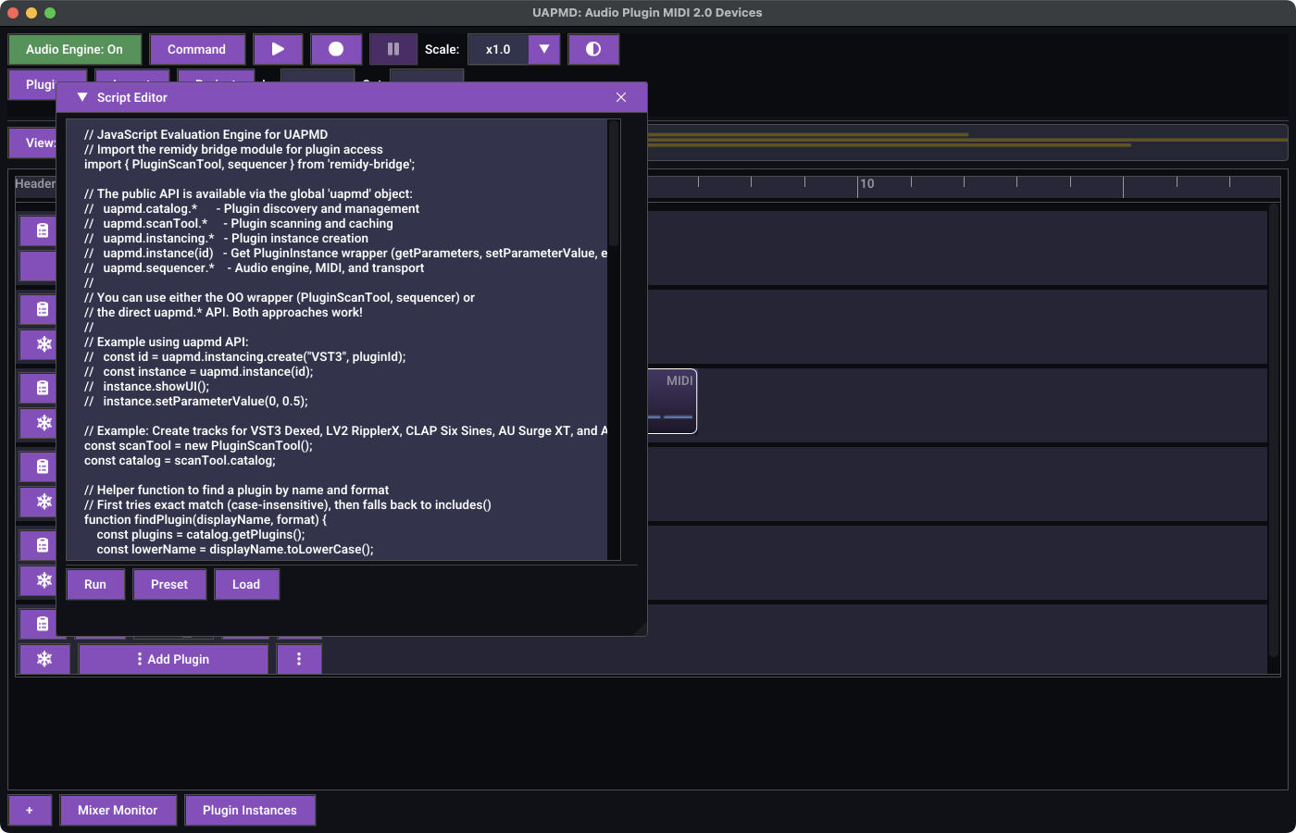Click 'const scanTool = new PluginScanTool();' line
The width and height of the screenshot is (1296, 833).
click(198, 445)
